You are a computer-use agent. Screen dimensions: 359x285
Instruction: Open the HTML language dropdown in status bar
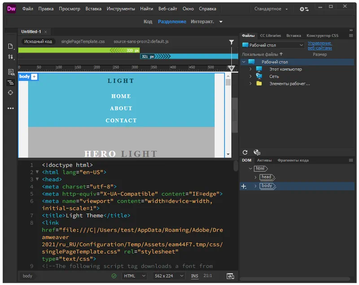point(134,276)
